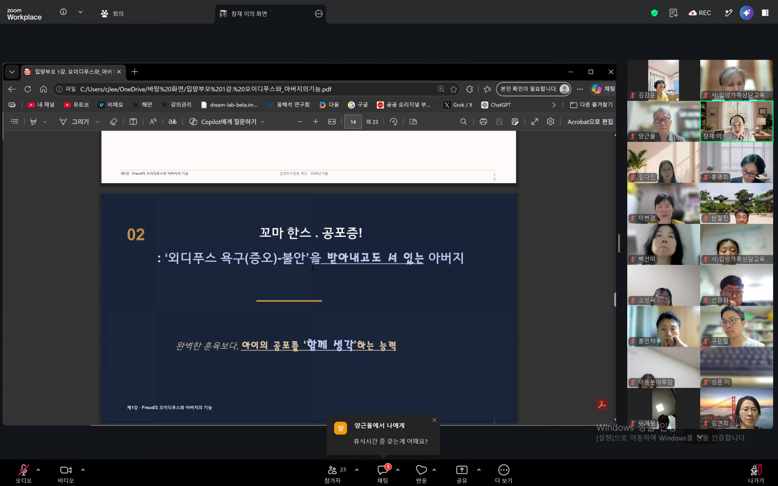Open the Zoom meeting info icon
Screen dimensions: 778x486
click(63, 12)
